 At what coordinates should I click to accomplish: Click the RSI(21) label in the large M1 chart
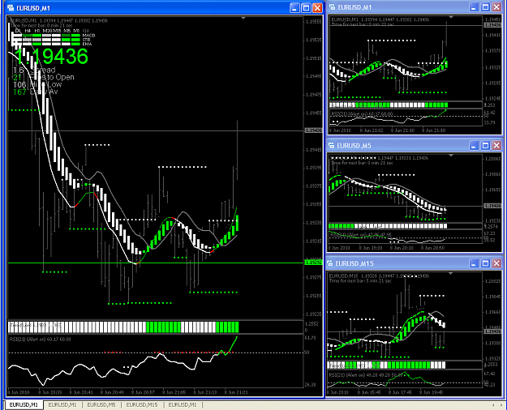41,340
